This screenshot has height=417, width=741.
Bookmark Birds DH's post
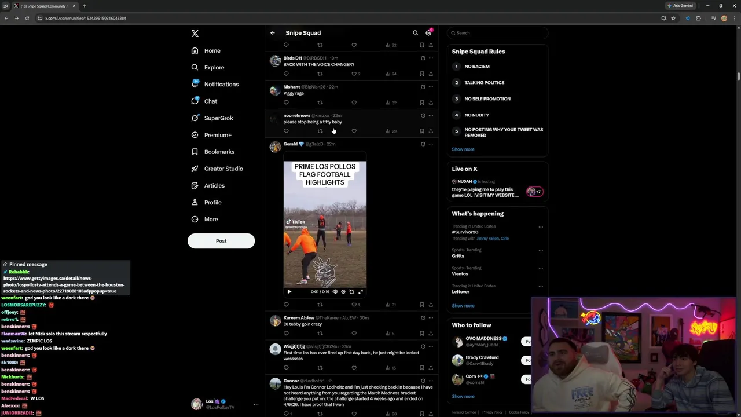[x=421, y=74]
